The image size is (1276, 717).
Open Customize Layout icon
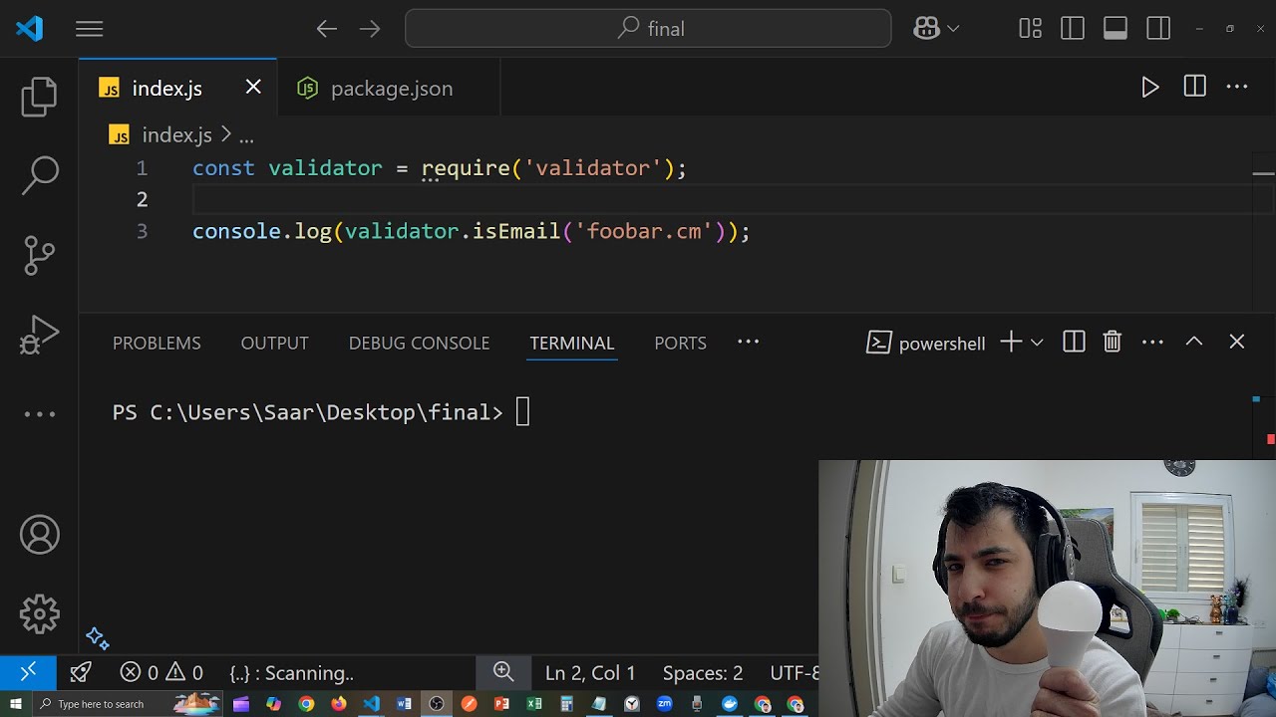click(1030, 29)
